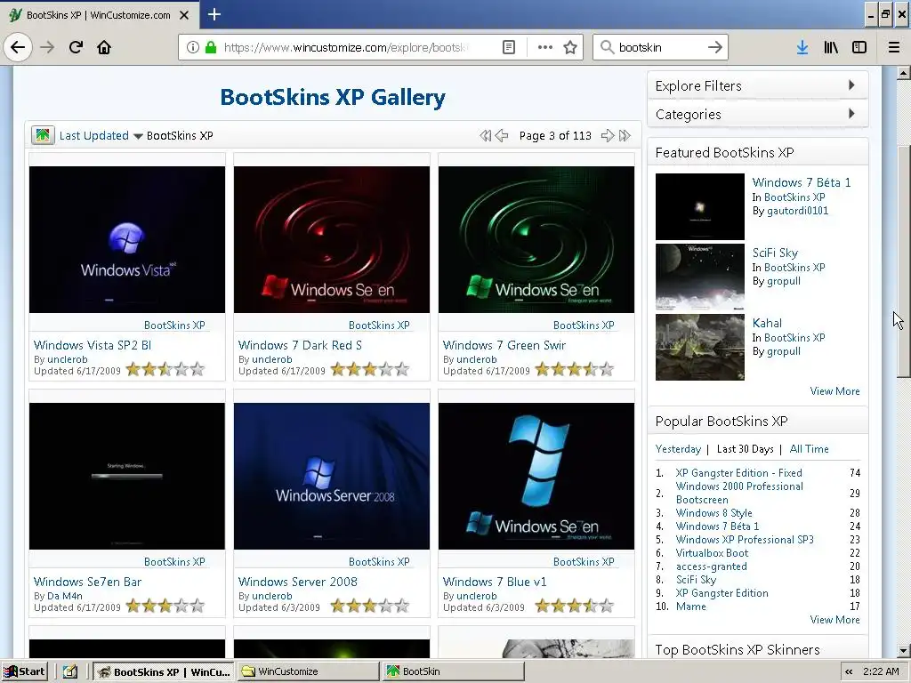Show site information via the info icon
911x683 pixels.
coord(193,47)
